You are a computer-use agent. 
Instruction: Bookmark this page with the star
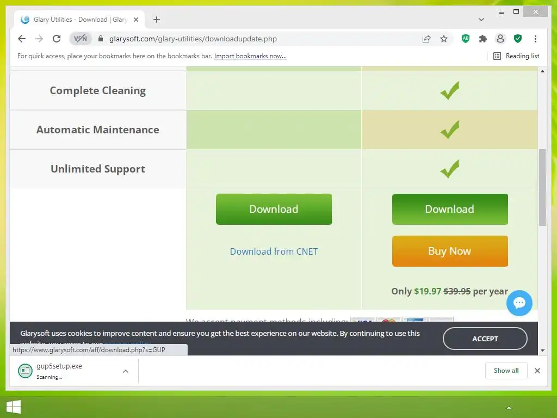(444, 39)
